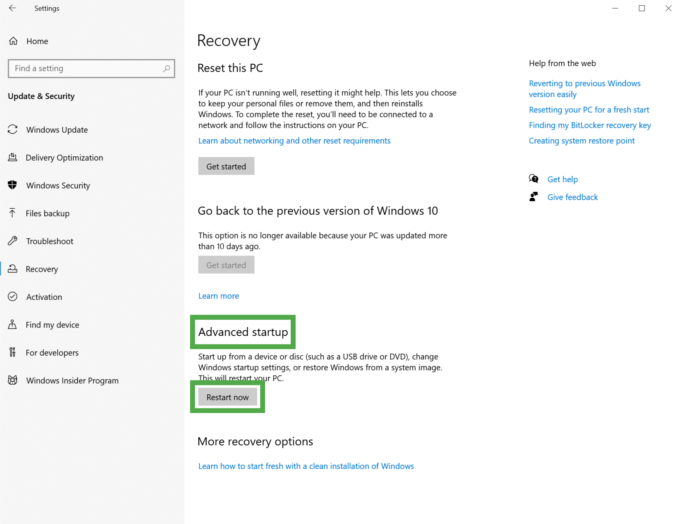The height and width of the screenshot is (524, 681).
Task: Click the Windows Update sync icon
Action: pos(12,130)
